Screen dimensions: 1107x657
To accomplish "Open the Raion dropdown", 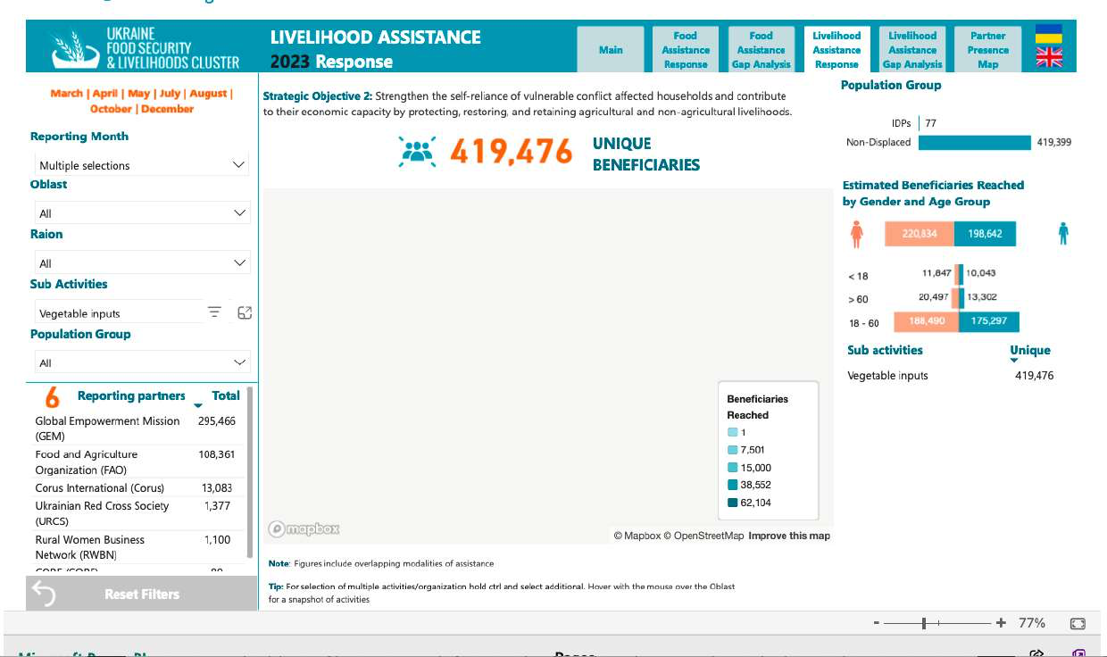I will (x=142, y=263).
